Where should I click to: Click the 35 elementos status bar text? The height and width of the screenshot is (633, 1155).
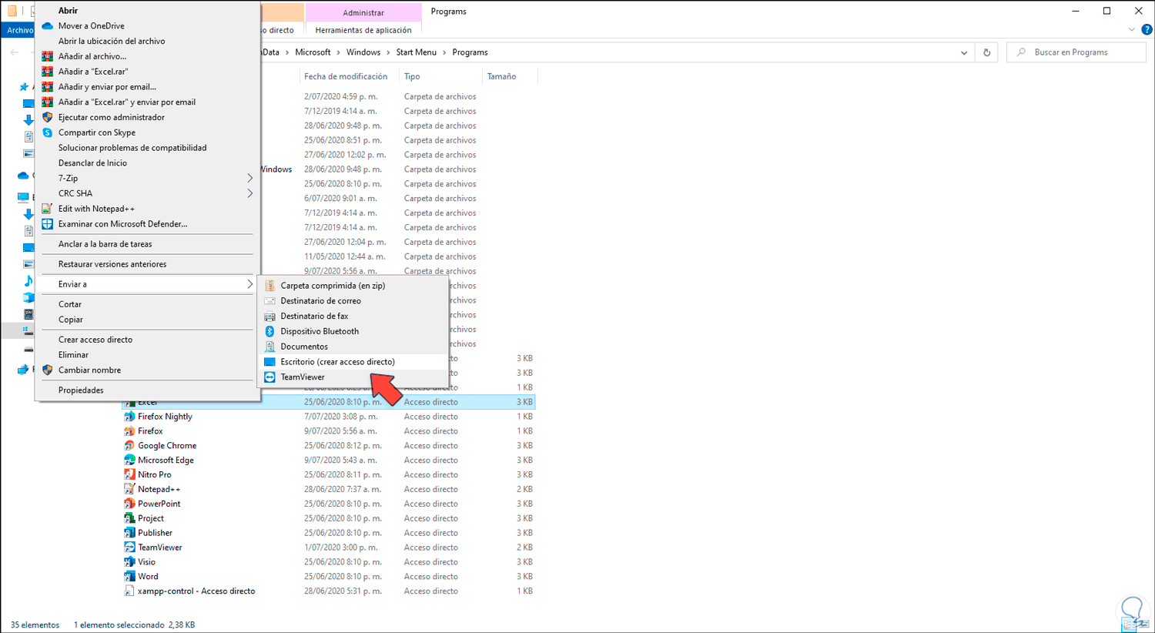coord(35,625)
